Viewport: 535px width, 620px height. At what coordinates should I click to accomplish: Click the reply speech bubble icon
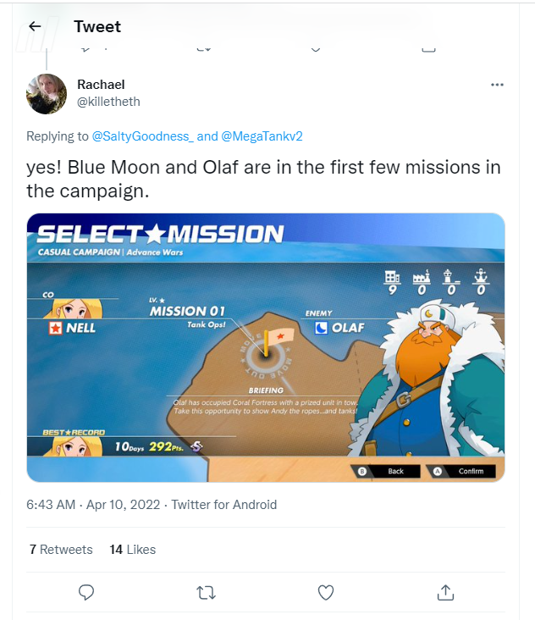(x=86, y=592)
